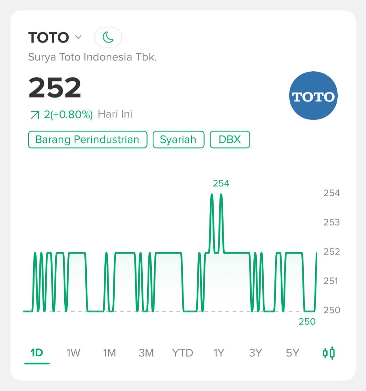Choose the 3Y chart range
Viewport: 366px width, 391px height.
click(255, 353)
